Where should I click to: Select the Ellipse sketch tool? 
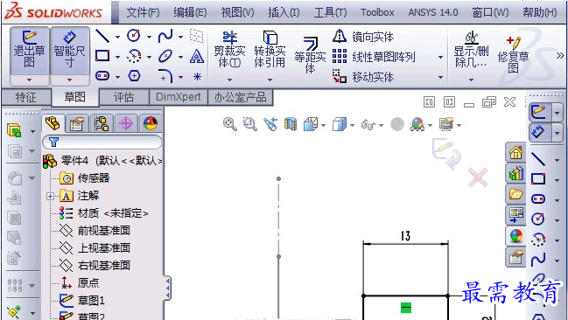165,56
